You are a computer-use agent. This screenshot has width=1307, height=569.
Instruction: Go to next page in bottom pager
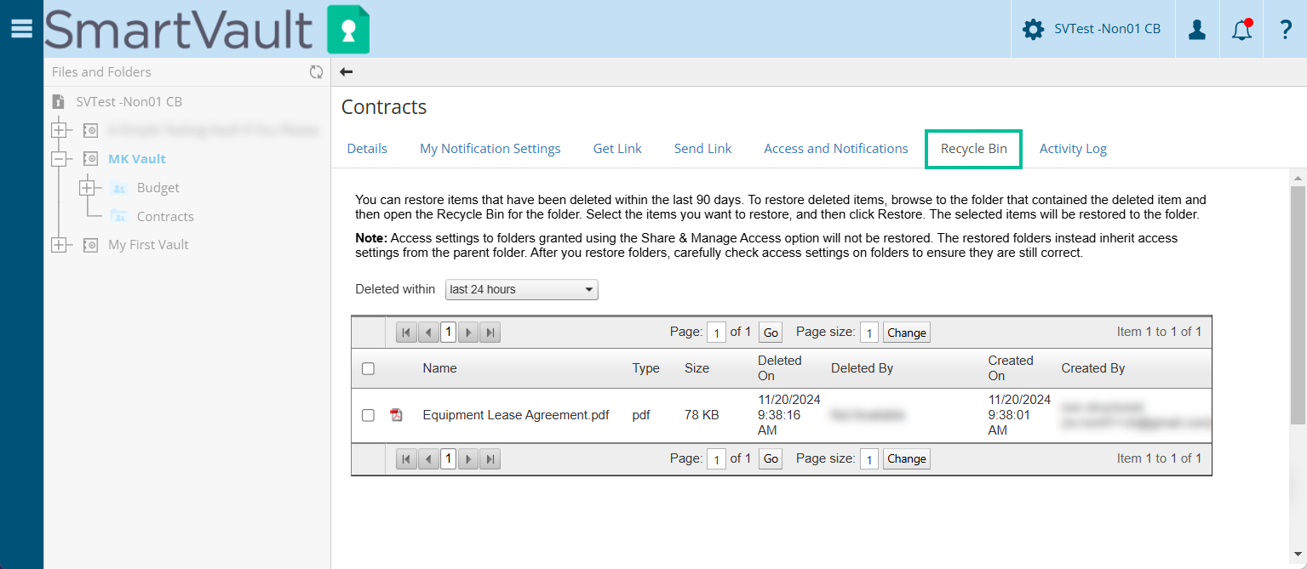[x=467, y=459]
